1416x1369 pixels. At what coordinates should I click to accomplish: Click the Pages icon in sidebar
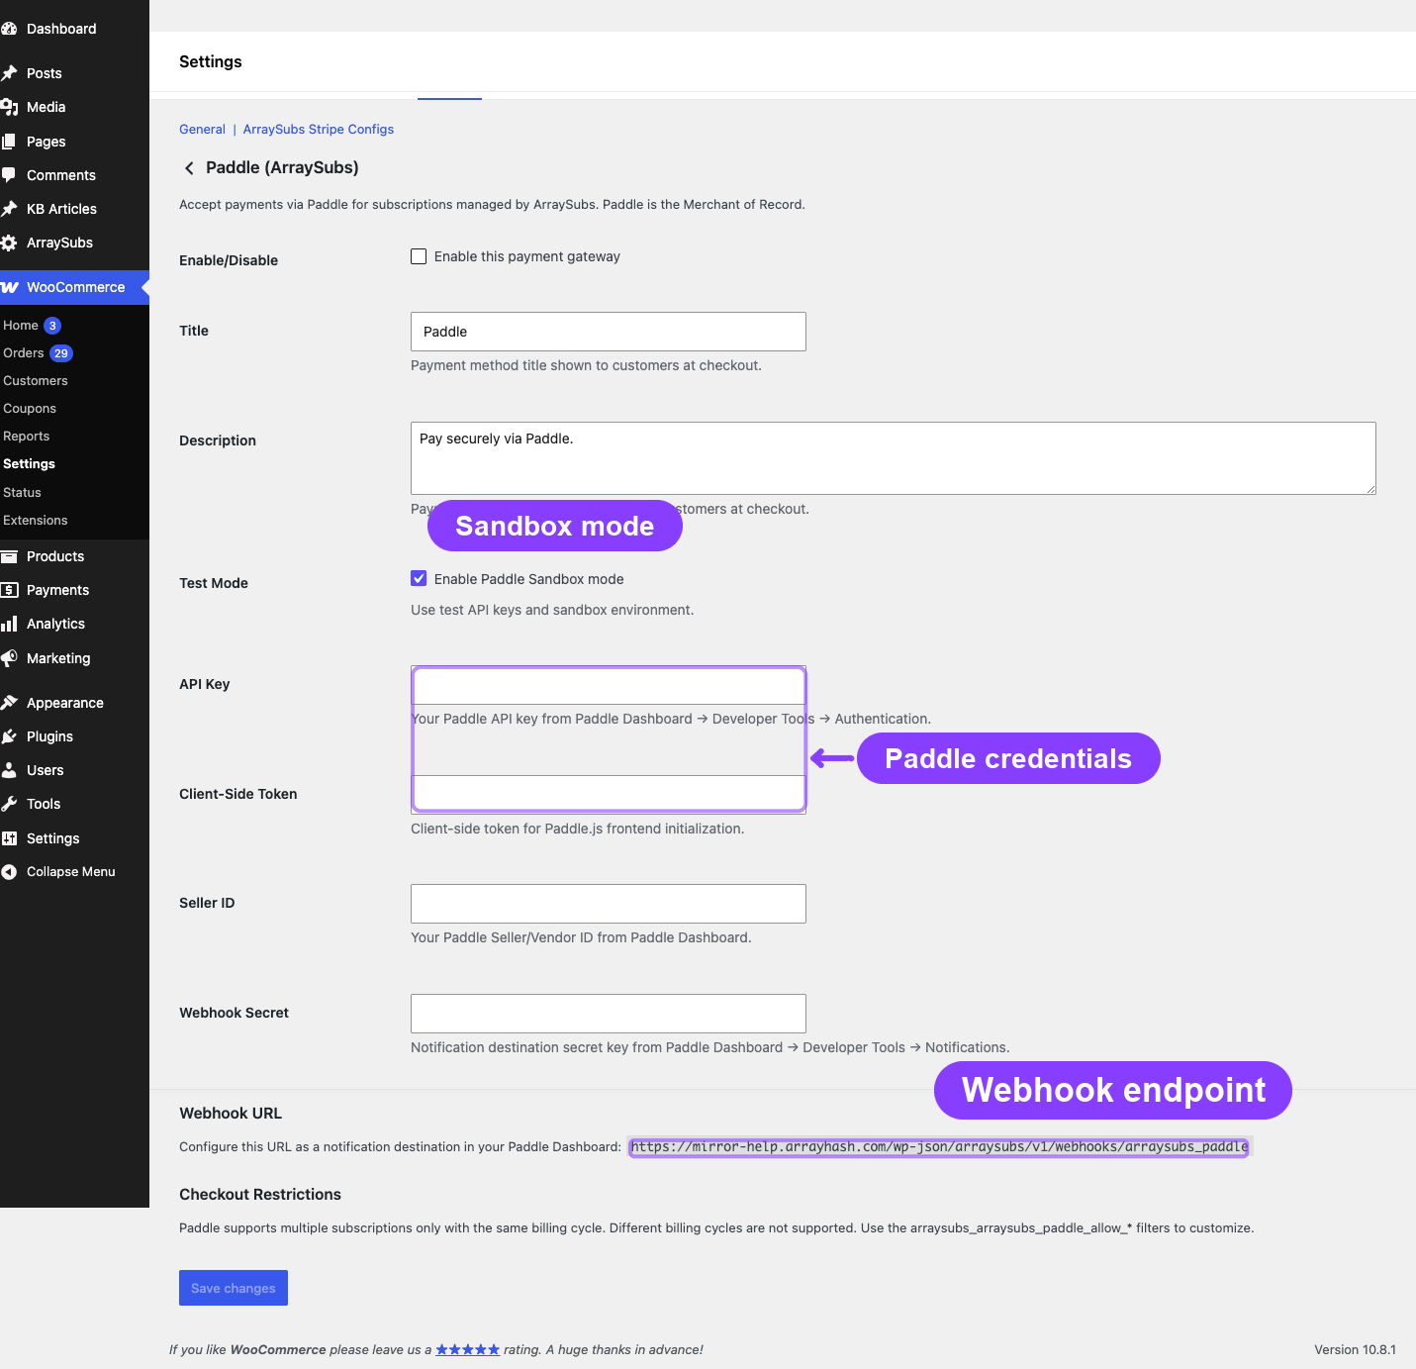coord(9,142)
